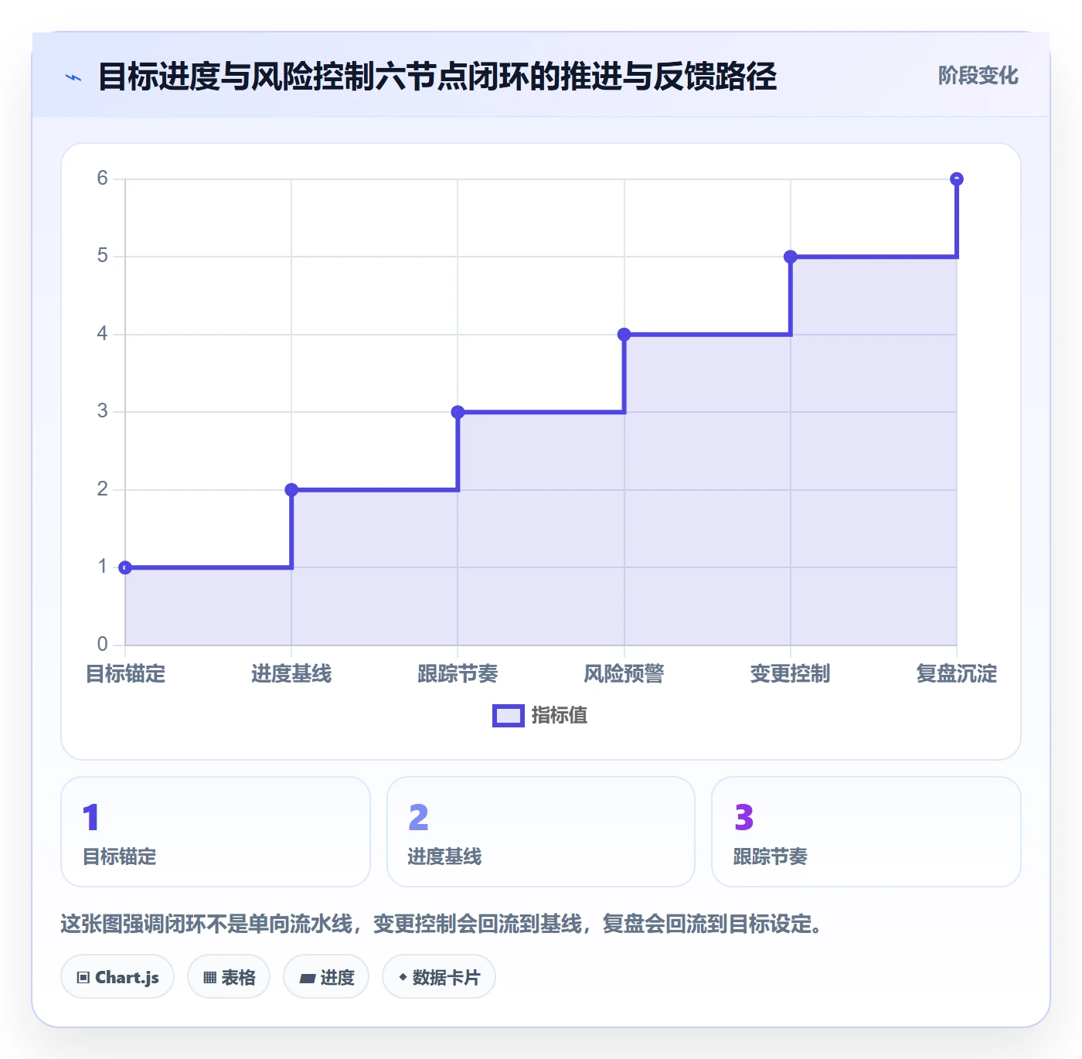This screenshot has height=1059, width=1082.
Task: Click the 指标值 legend label
Action: pos(560,716)
